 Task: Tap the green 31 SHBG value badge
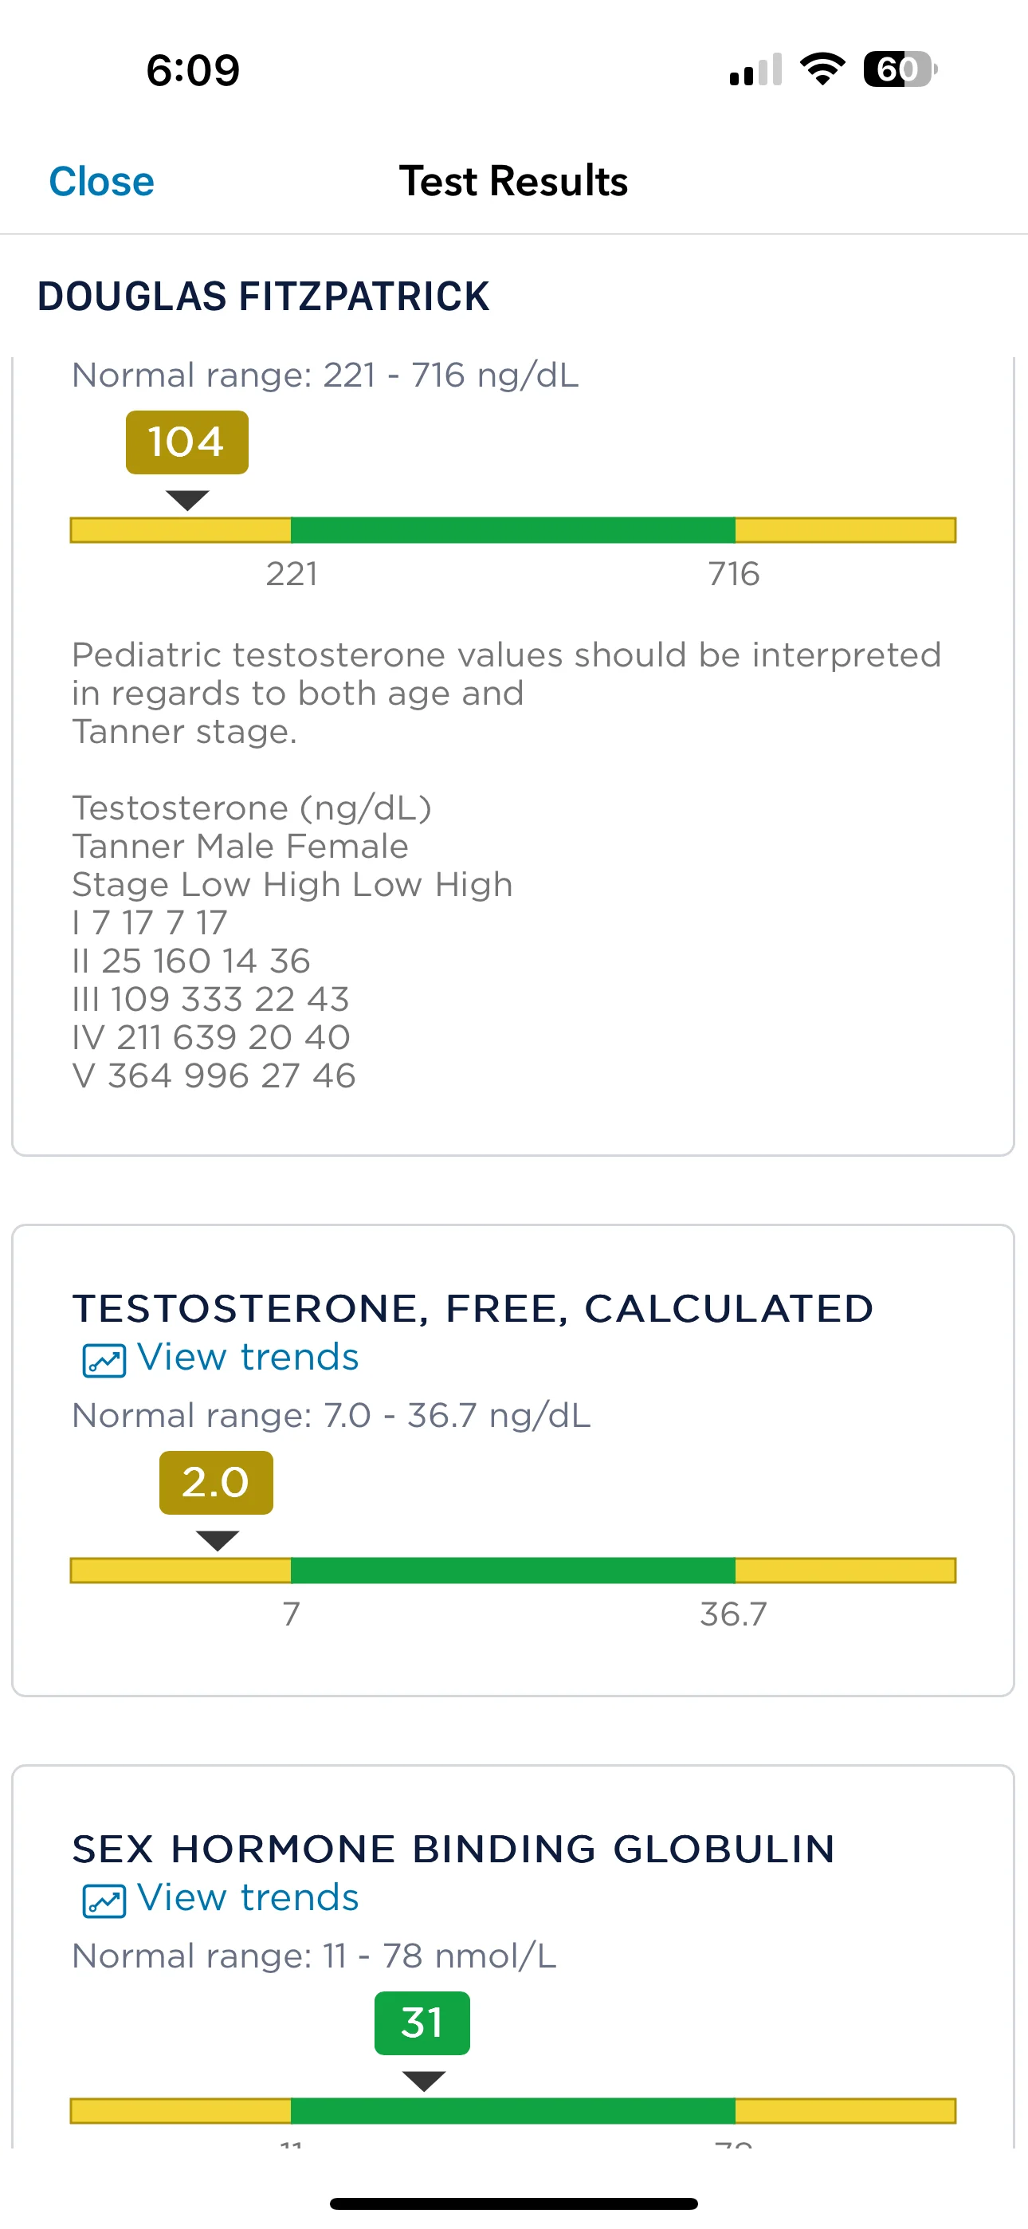click(422, 2023)
